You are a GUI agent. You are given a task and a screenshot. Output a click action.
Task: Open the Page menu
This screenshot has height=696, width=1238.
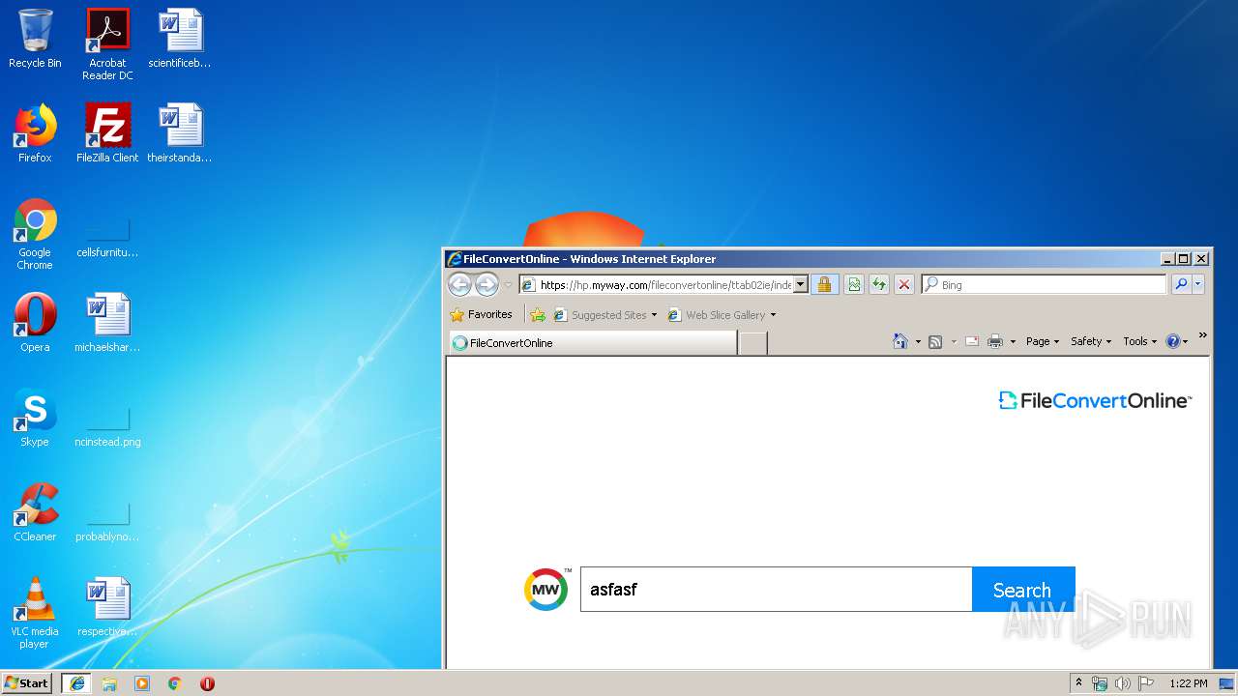click(1043, 341)
